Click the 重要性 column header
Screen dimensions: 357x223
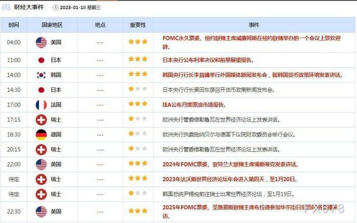[138, 25]
